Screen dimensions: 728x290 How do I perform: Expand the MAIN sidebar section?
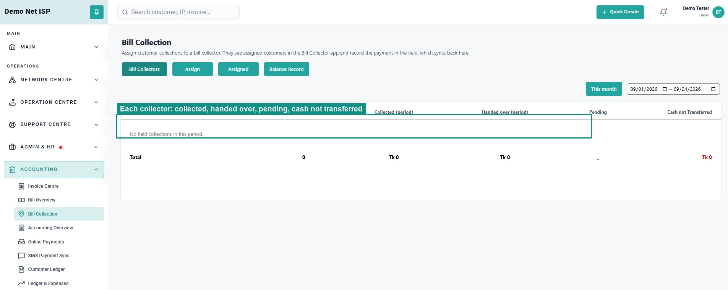click(x=54, y=47)
